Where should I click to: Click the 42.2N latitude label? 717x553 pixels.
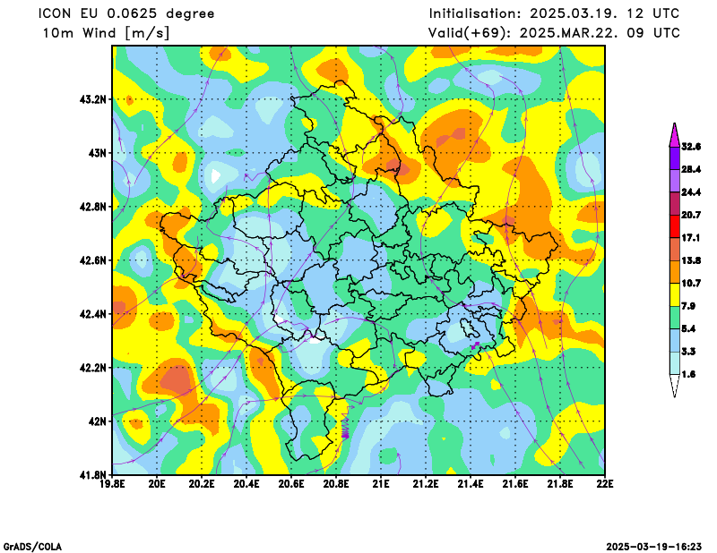pyautogui.click(x=93, y=368)
